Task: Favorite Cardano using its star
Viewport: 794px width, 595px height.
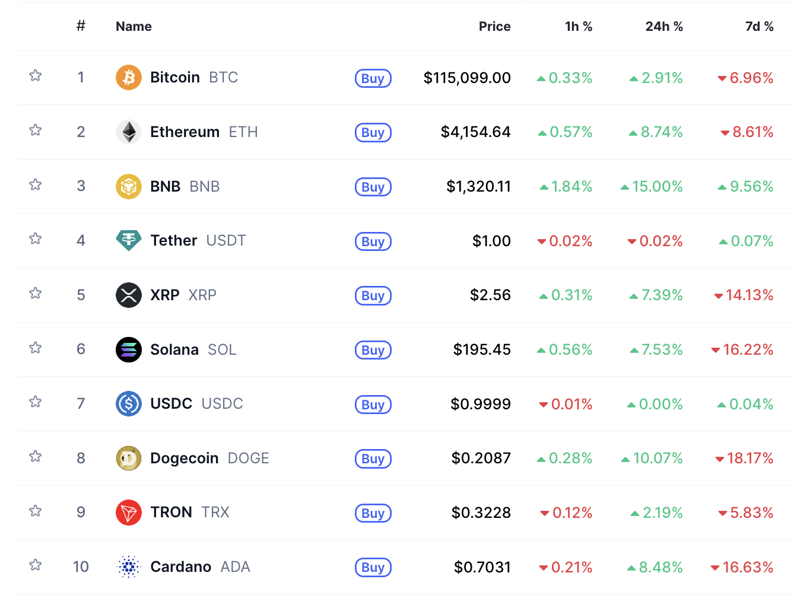Action: pos(36,565)
